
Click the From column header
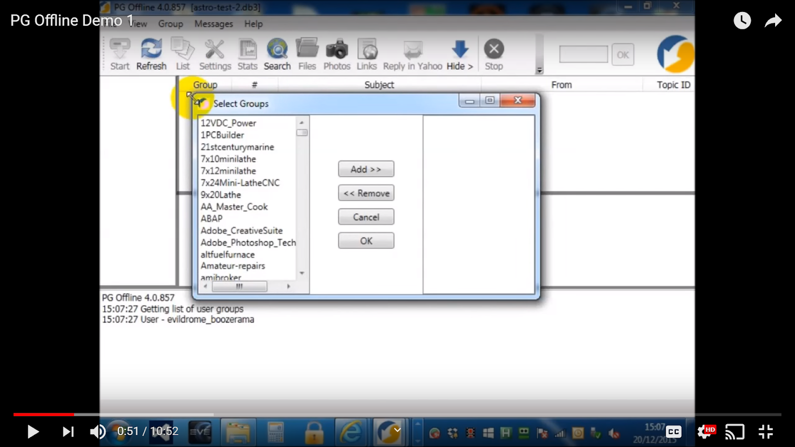coord(561,85)
